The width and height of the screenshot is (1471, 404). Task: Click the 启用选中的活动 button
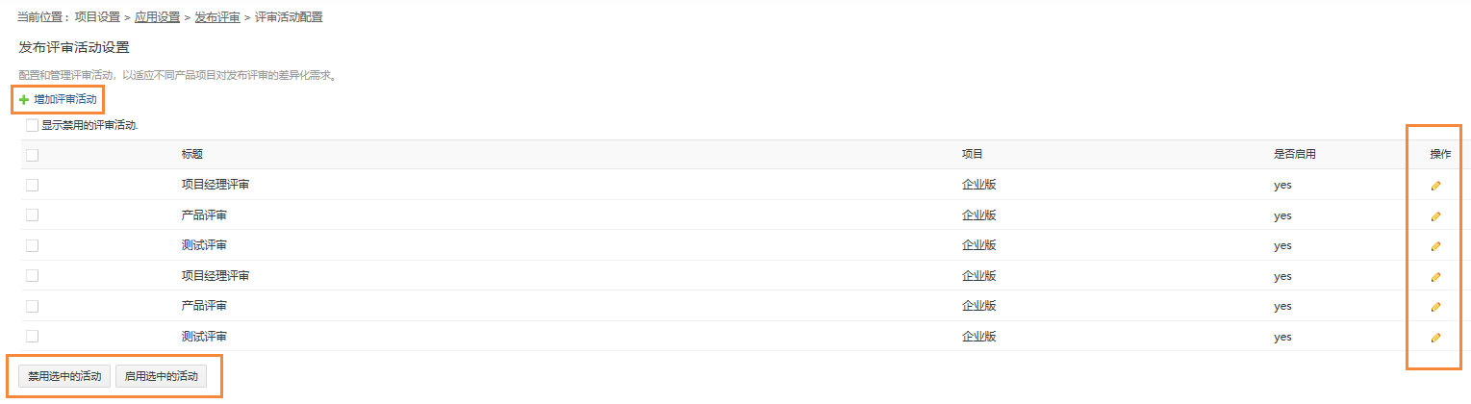pos(161,376)
